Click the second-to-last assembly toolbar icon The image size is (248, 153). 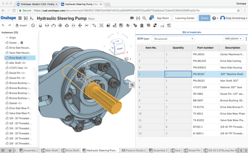coord(162,25)
